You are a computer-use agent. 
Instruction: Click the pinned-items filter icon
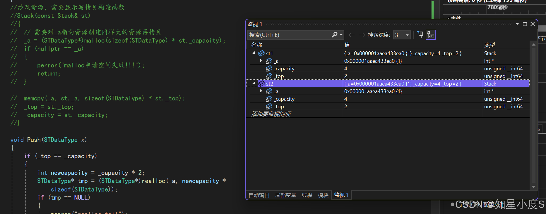coord(420,35)
